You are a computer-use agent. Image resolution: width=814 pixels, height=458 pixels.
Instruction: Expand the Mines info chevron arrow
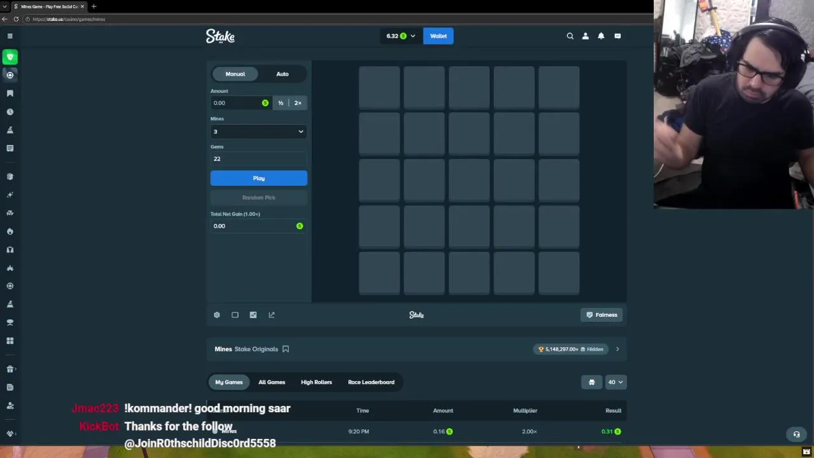617,349
